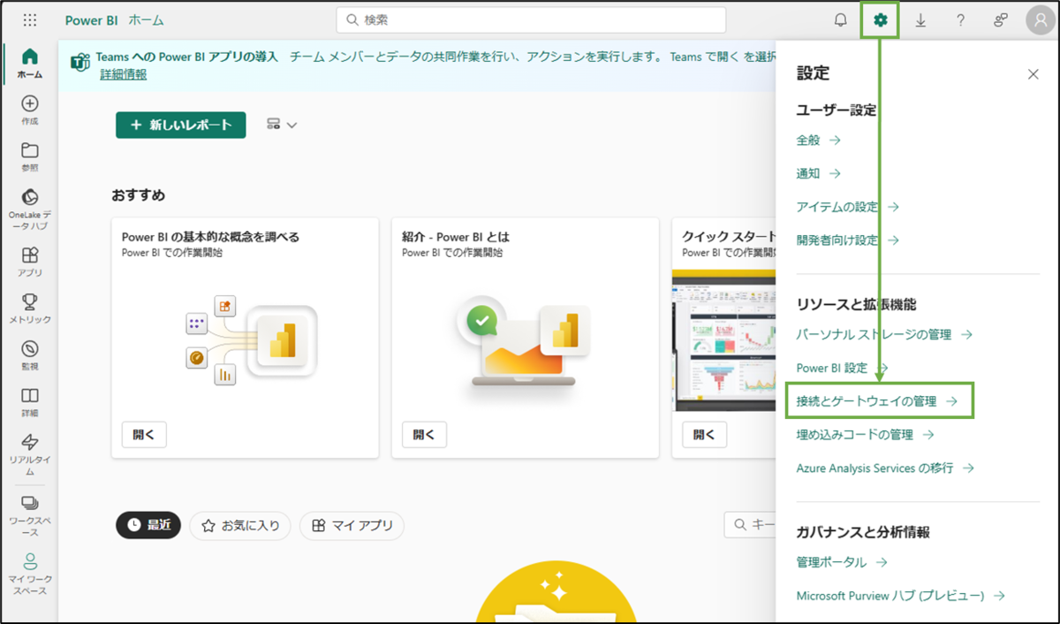Open 詳細情報 link in banner

[x=123, y=74]
